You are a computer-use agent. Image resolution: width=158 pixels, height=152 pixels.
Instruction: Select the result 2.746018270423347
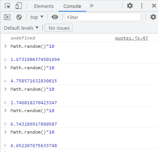tap(34, 103)
